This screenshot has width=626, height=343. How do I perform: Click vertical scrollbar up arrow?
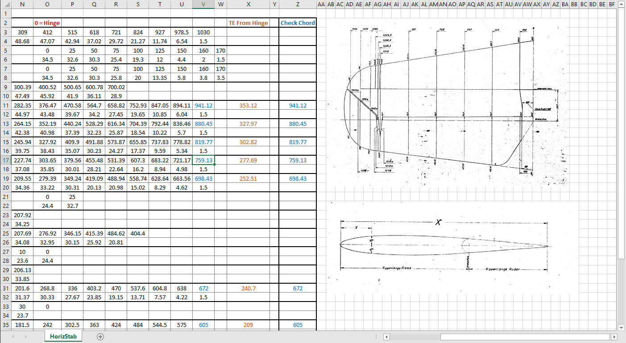coord(622,4)
